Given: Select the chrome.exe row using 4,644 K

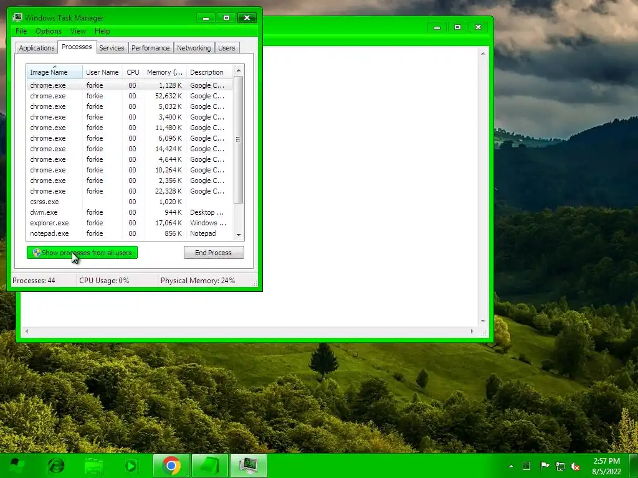Looking at the screenshot, I should tap(130, 159).
